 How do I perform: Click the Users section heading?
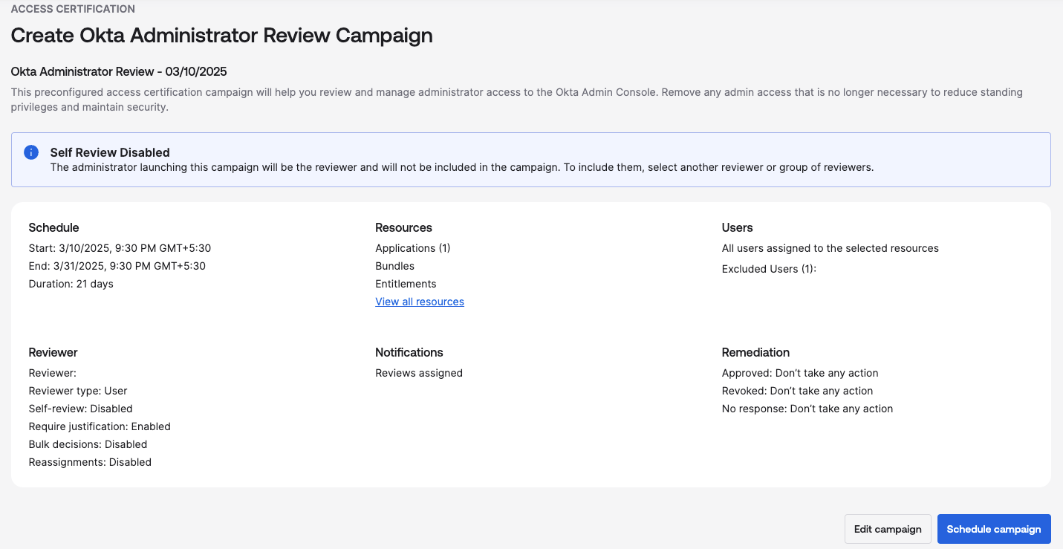[737, 227]
